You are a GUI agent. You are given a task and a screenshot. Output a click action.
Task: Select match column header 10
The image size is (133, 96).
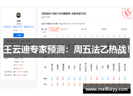click(x=102, y=36)
